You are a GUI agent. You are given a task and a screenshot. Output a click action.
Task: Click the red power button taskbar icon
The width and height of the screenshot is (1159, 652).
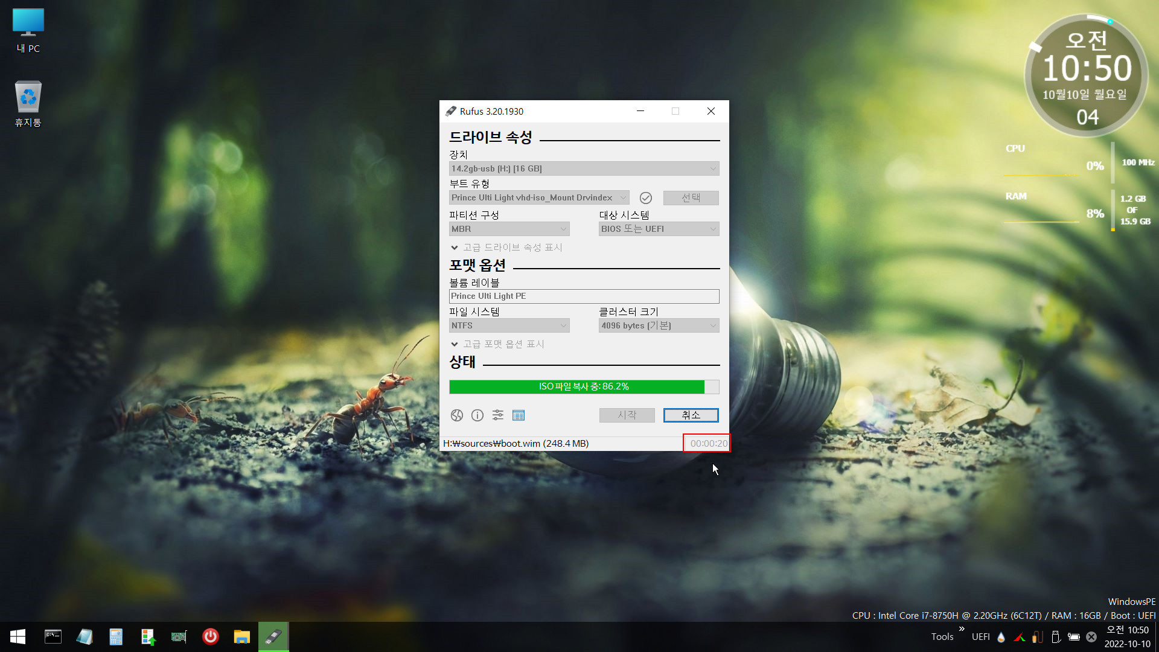coord(211,637)
